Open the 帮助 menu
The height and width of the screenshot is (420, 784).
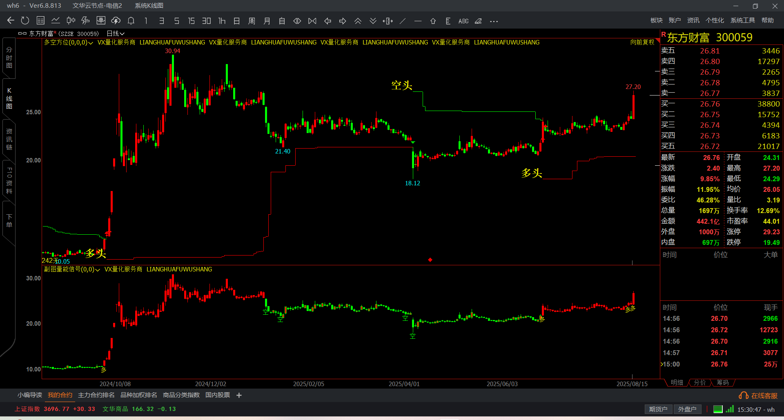click(x=767, y=20)
